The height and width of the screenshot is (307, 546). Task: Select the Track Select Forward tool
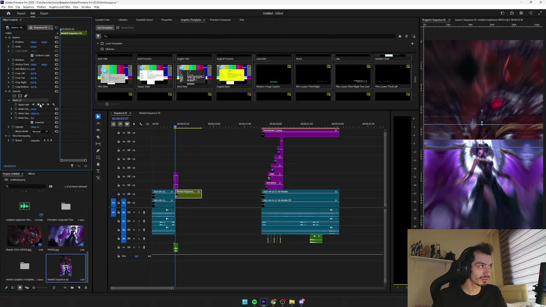pos(98,123)
